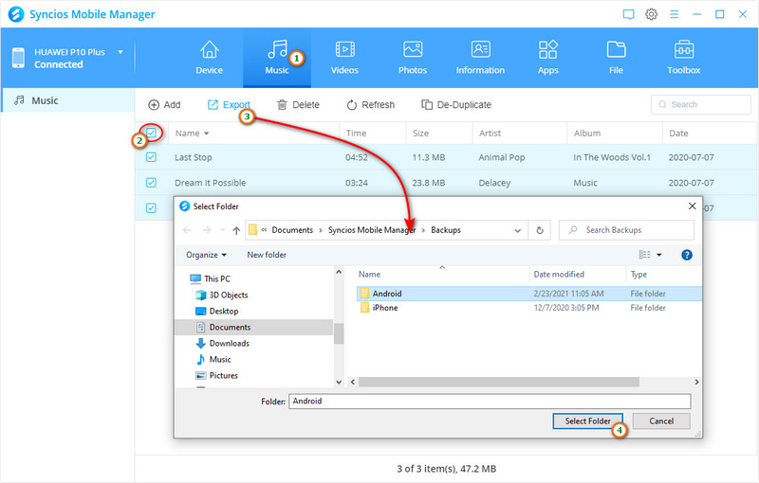
Task: Open the Device tab
Action: [x=209, y=58]
